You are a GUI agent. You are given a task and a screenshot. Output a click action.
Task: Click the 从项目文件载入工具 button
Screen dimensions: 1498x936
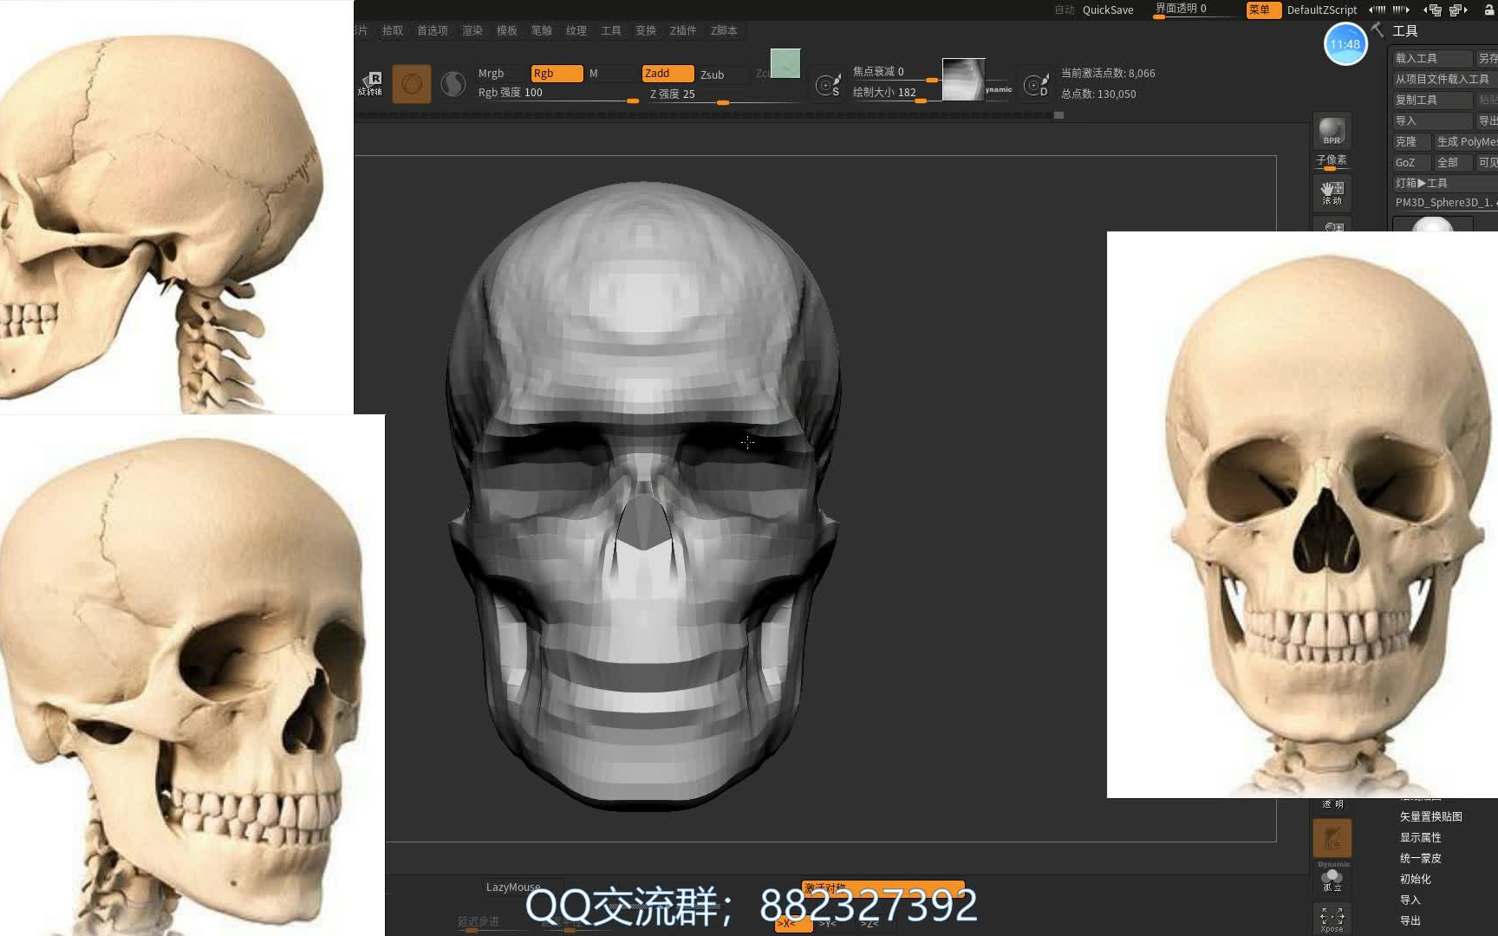coord(1444,79)
